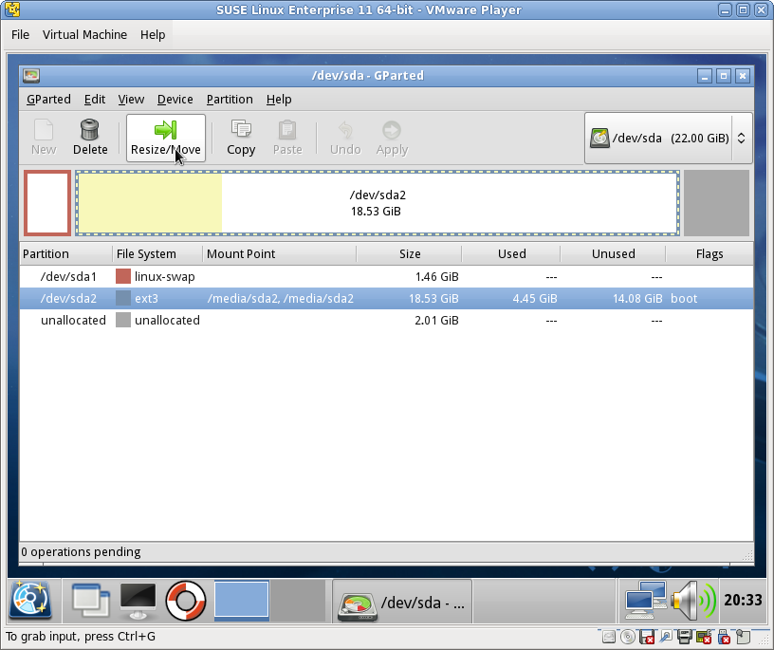Viewport: 774px width, 650px height.
Task: Click the 2.01 GiB size cell
Action: (x=437, y=320)
